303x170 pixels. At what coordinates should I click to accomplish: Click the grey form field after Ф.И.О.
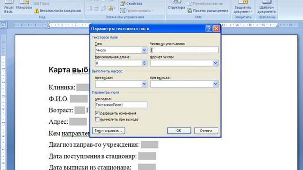click(79, 99)
